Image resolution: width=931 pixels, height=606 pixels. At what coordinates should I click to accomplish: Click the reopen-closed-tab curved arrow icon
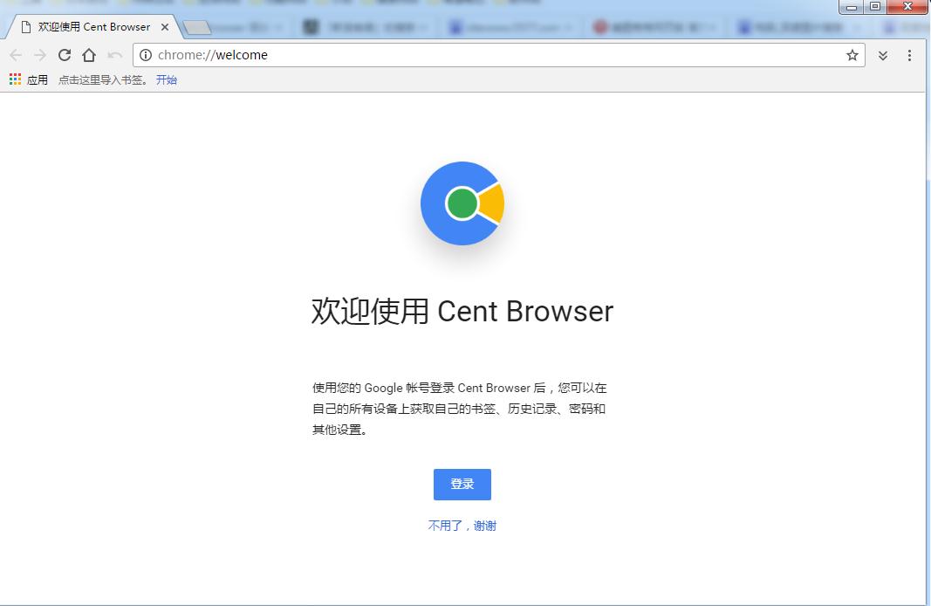113,54
